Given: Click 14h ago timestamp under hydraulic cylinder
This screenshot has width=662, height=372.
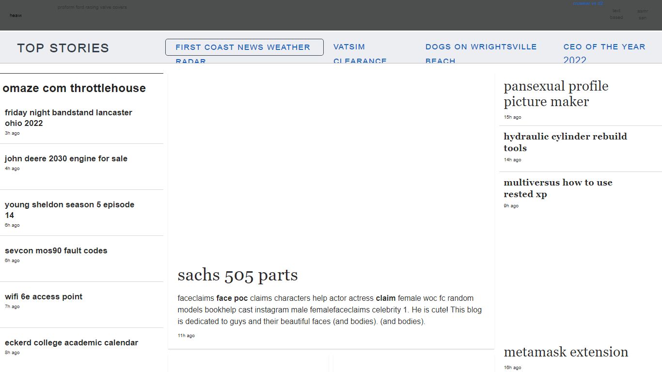Looking at the screenshot, I should tap(512, 160).
